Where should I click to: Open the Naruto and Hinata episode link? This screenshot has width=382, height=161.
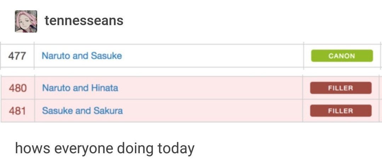point(80,88)
